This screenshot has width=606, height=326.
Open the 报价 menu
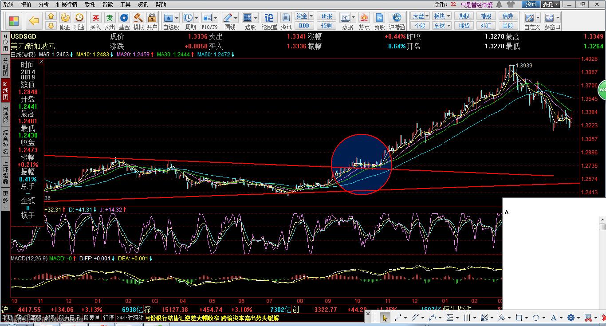tap(26, 4)
